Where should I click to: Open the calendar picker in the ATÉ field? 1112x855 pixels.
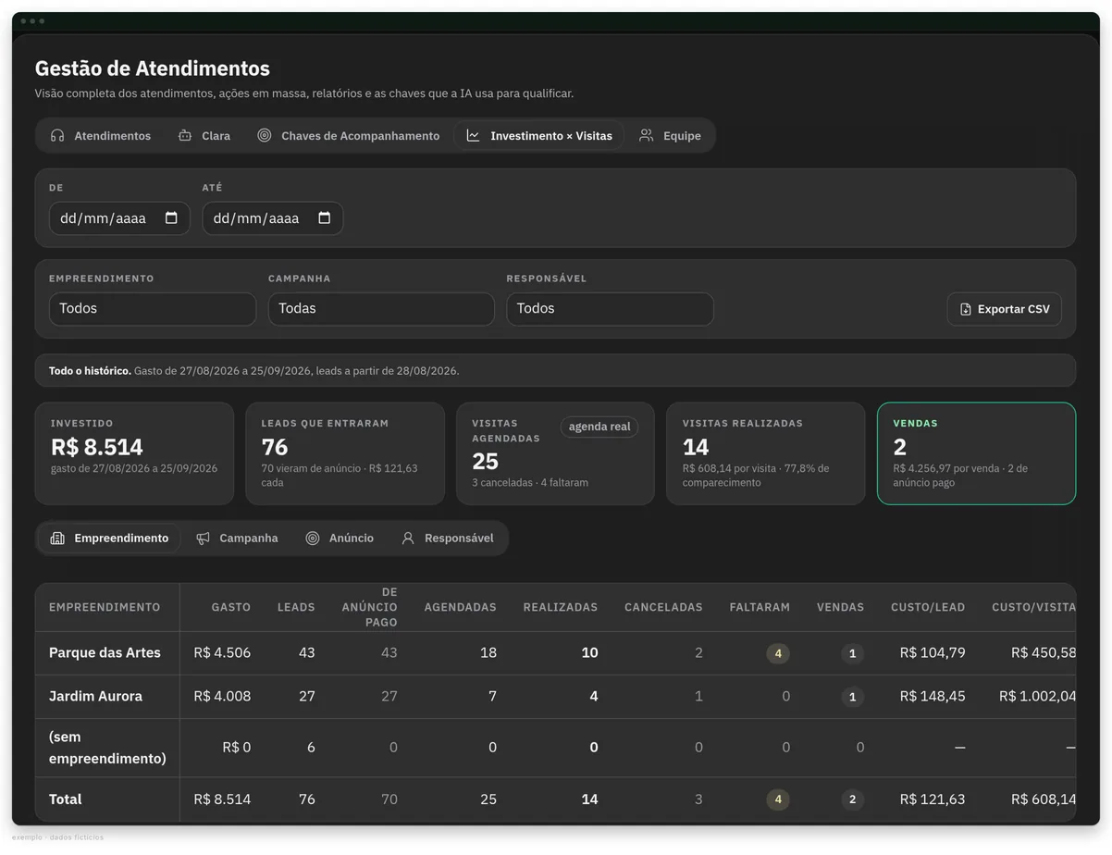click(325, 217)
